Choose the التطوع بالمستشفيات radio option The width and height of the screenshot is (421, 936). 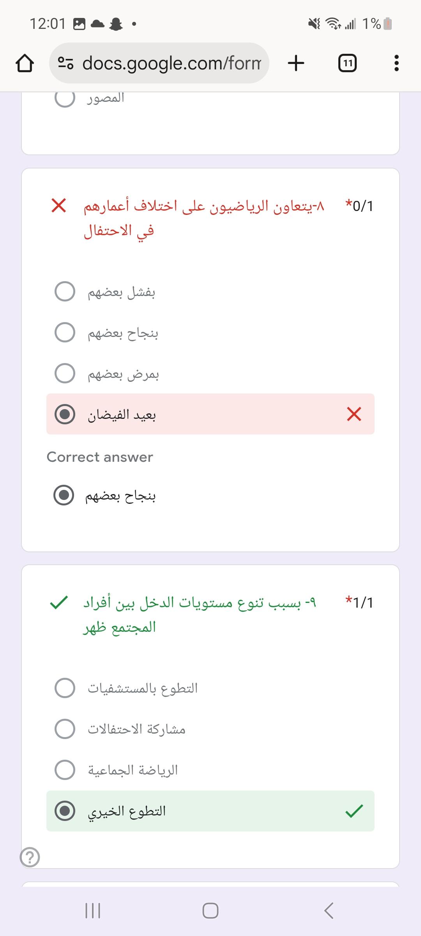point(65,688)
